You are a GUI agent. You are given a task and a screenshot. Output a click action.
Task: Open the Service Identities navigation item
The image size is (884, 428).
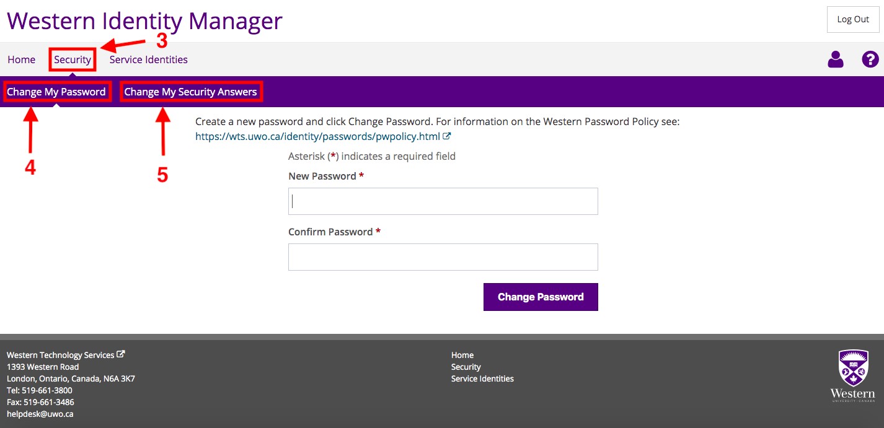point(148,59)
